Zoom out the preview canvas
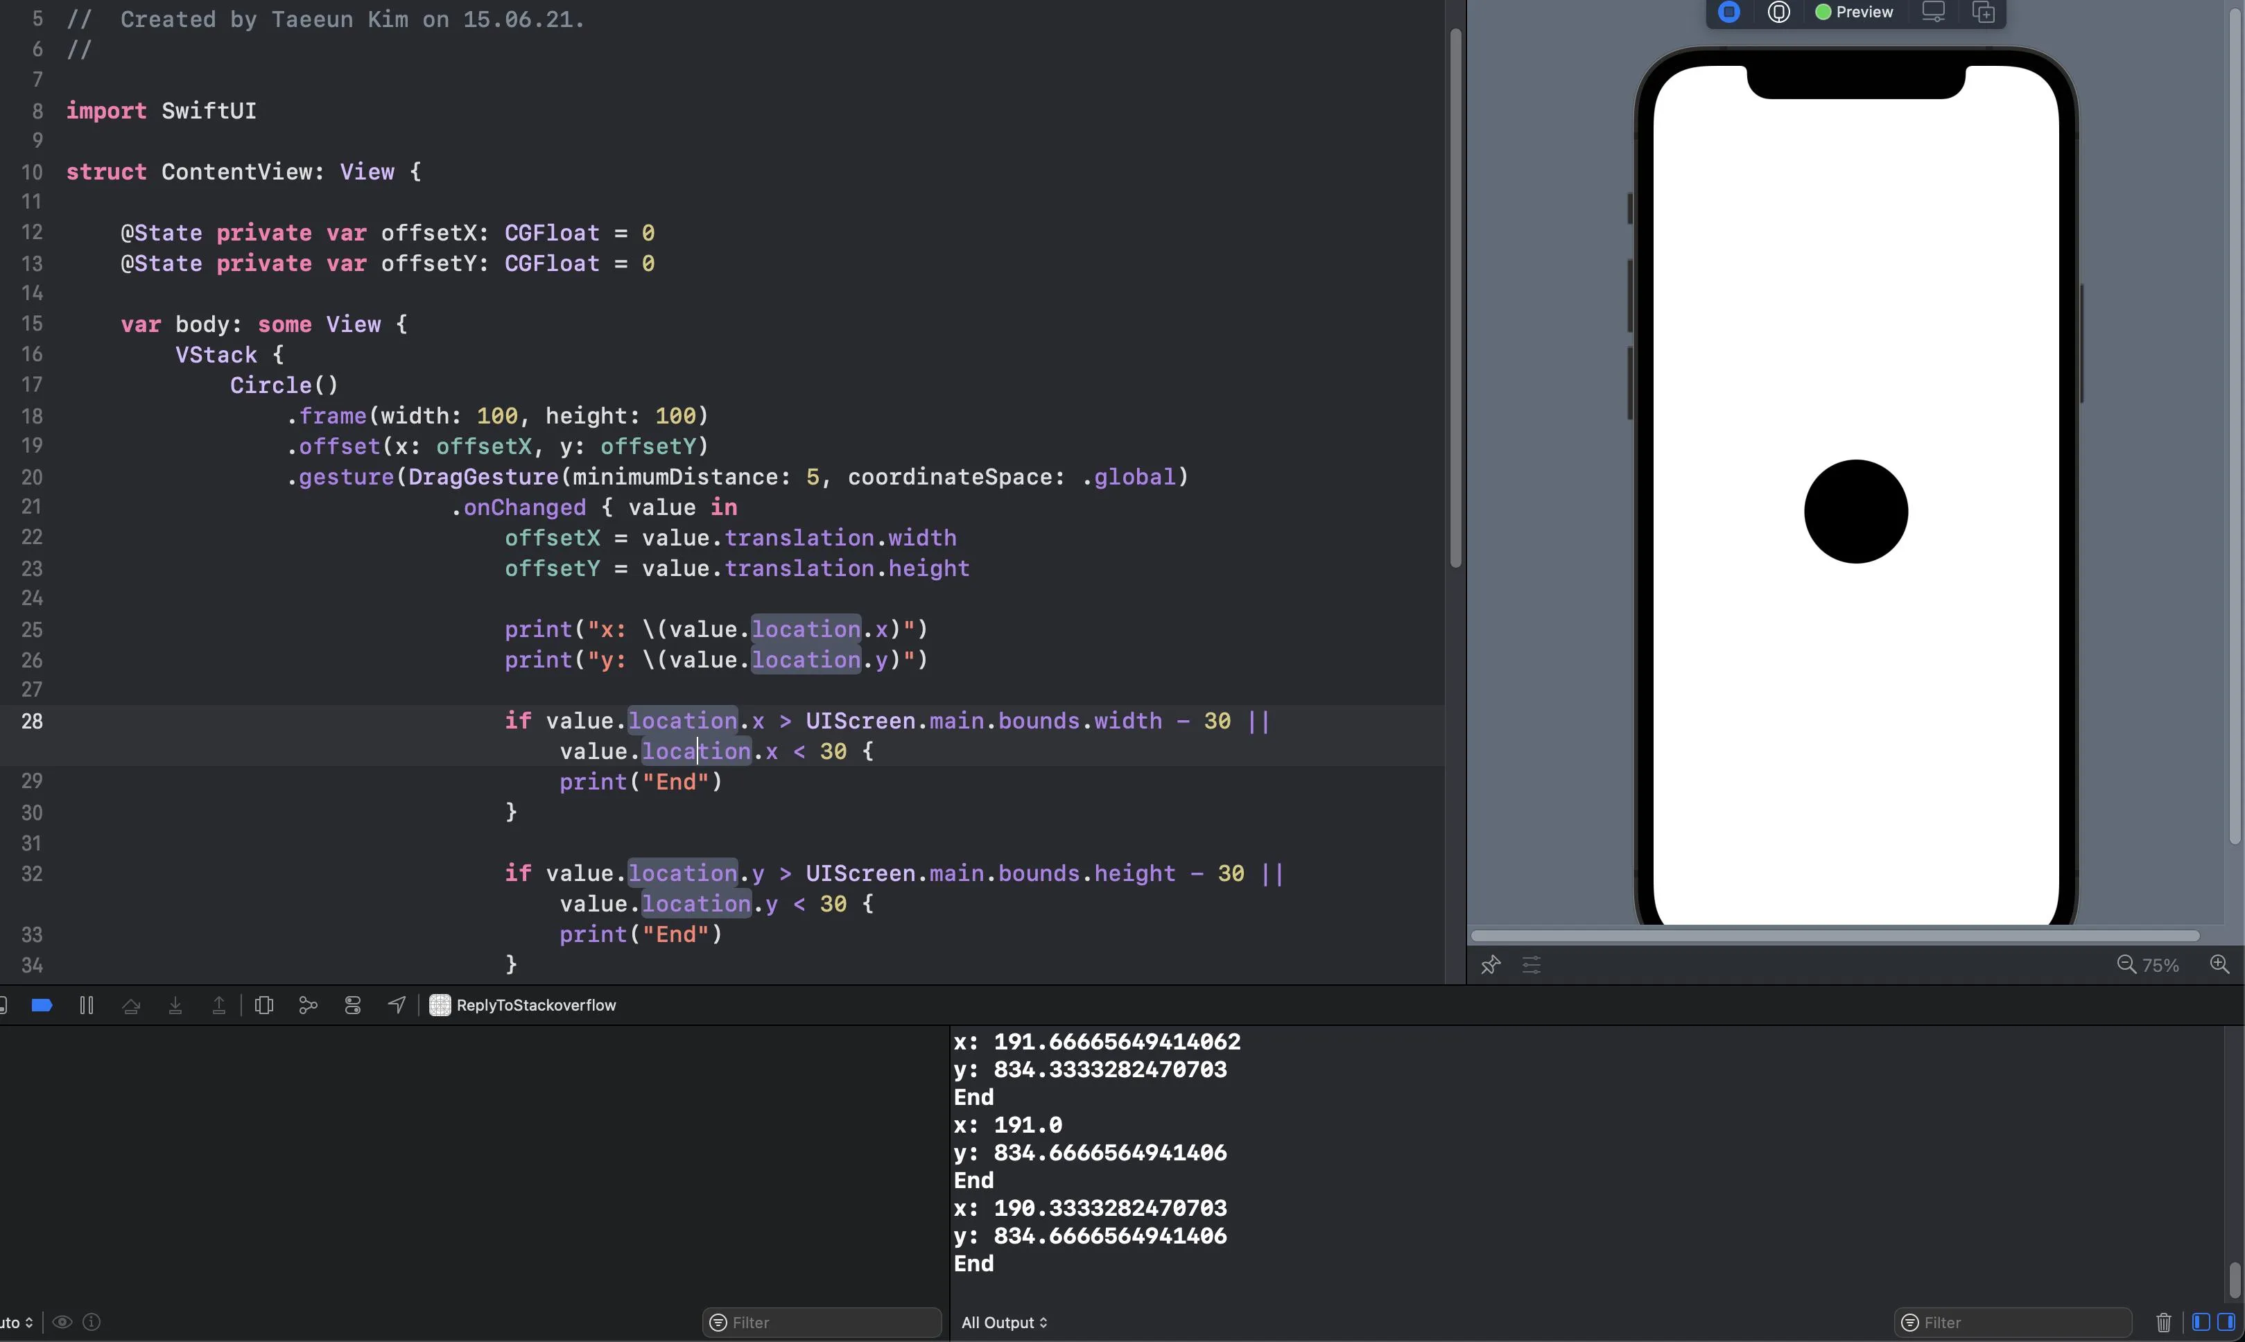 click(x=2126, y=964)
